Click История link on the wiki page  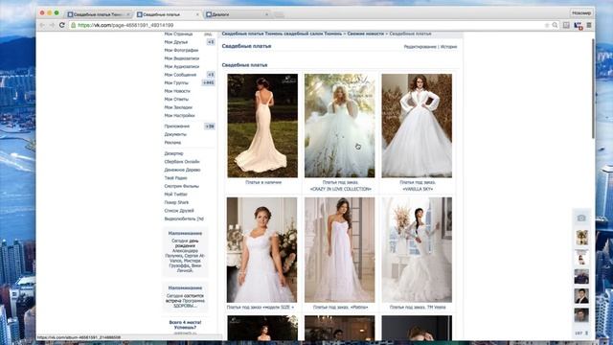[x=448, y=47]
